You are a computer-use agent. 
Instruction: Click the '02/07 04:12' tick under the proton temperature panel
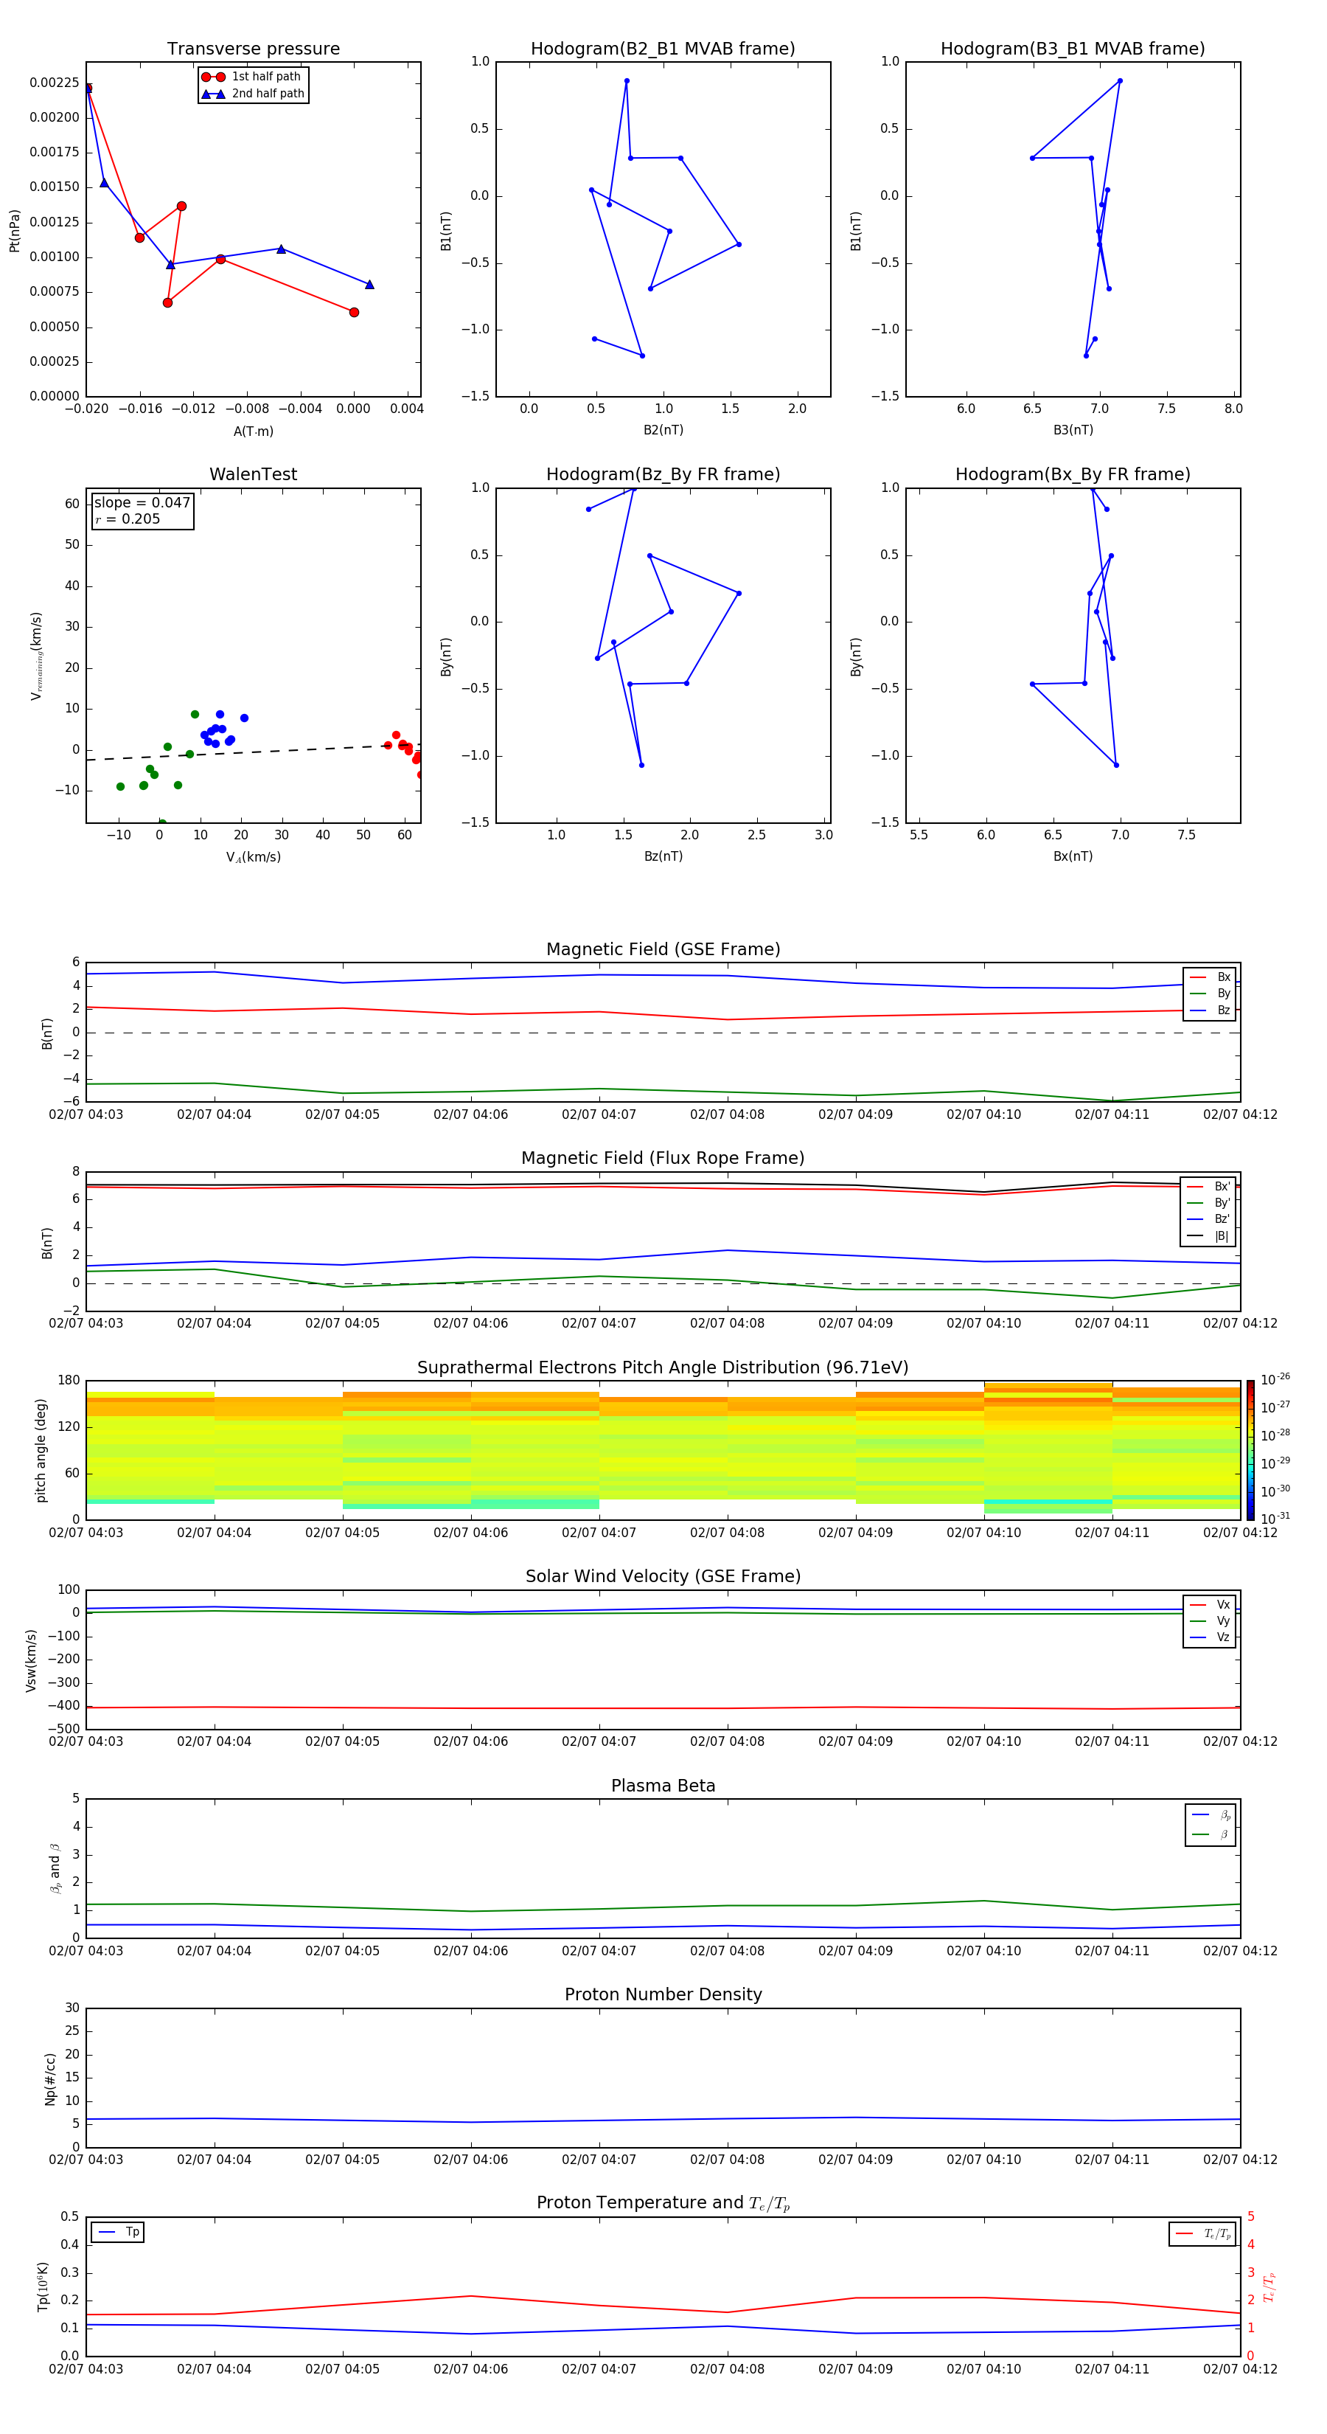coord(1240,2369)
